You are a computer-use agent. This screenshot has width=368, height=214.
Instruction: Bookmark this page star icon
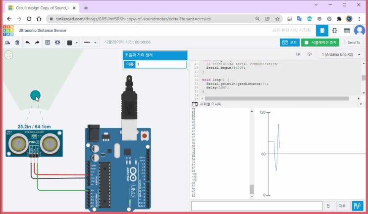click(277, 19)
